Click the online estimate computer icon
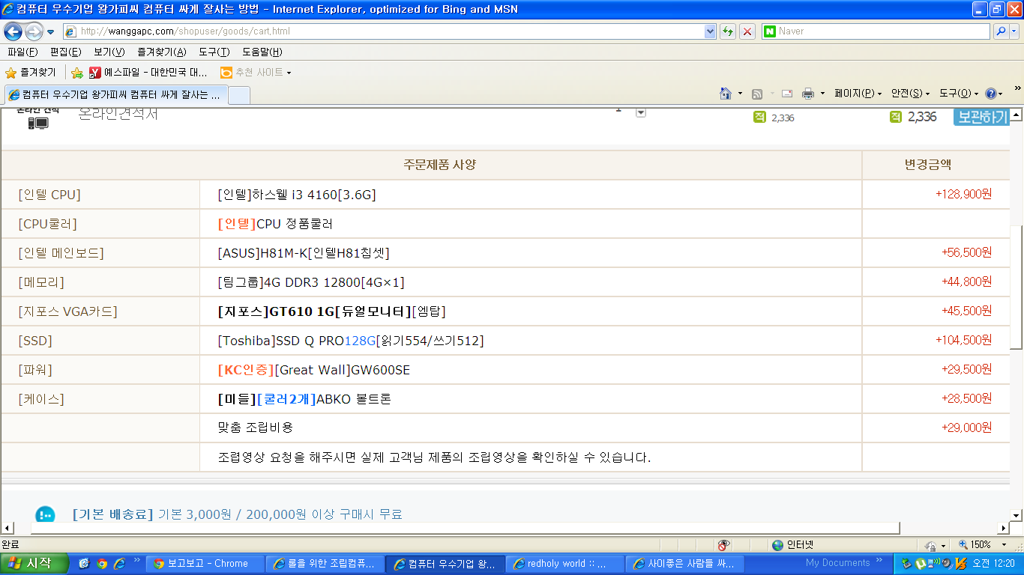The height and width of the screenshot is (575, 1024). [37, 122]
